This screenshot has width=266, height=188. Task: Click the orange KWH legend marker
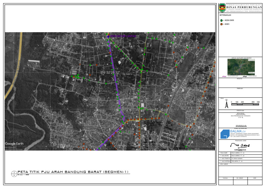click(x=222, y=24)
